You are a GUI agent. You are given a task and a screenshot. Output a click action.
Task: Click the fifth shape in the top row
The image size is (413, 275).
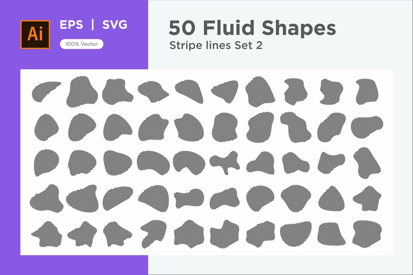pos(189,92)
